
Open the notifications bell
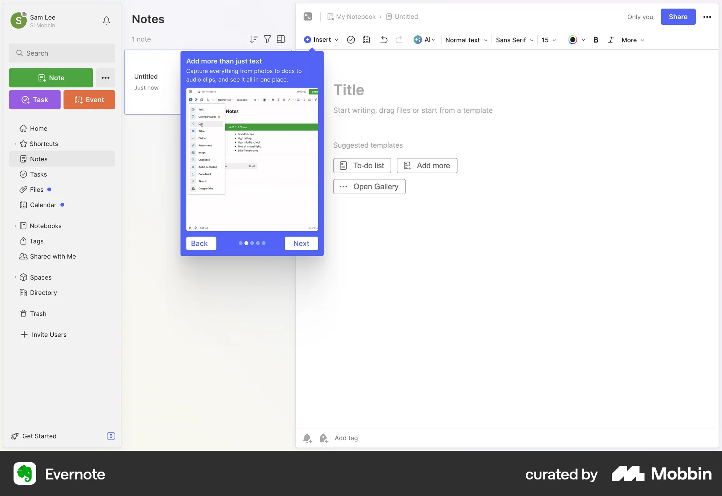tap(106, 21)
